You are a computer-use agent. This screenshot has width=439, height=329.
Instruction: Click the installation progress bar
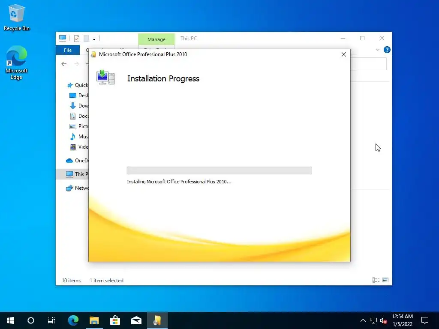coord(219,170)
